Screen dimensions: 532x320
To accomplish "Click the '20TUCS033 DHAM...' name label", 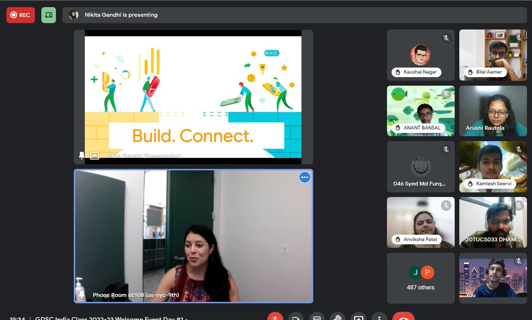I will [493, 239].
